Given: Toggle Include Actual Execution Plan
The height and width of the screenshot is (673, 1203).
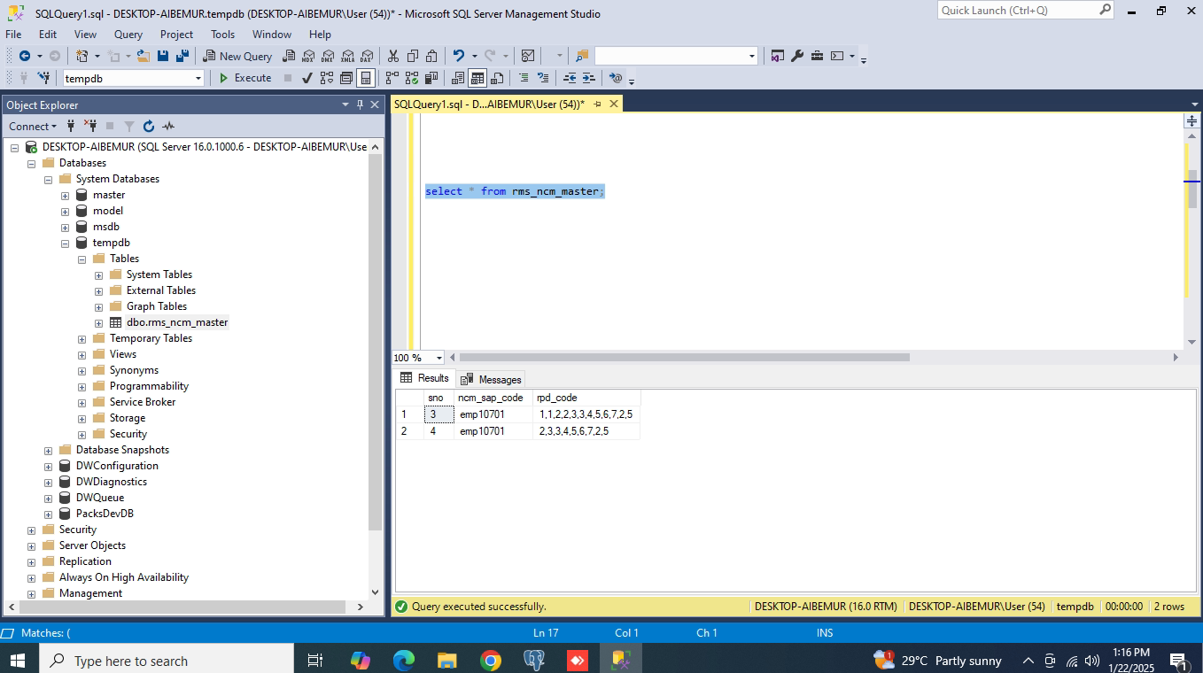Looking at the screenshot, I should click(x=392, y=78).
